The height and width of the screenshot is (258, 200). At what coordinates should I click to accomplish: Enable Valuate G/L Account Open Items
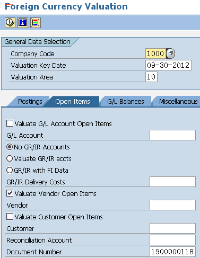coord(10,123)
